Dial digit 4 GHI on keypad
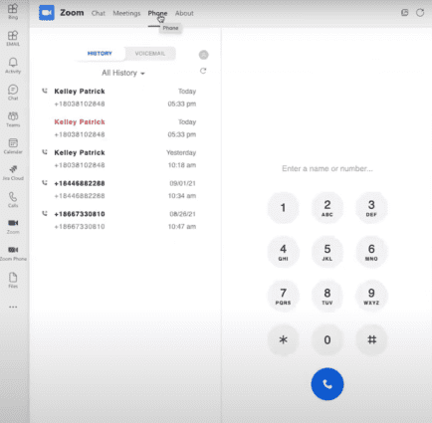 pyautogui.click(x=283, y=252)
